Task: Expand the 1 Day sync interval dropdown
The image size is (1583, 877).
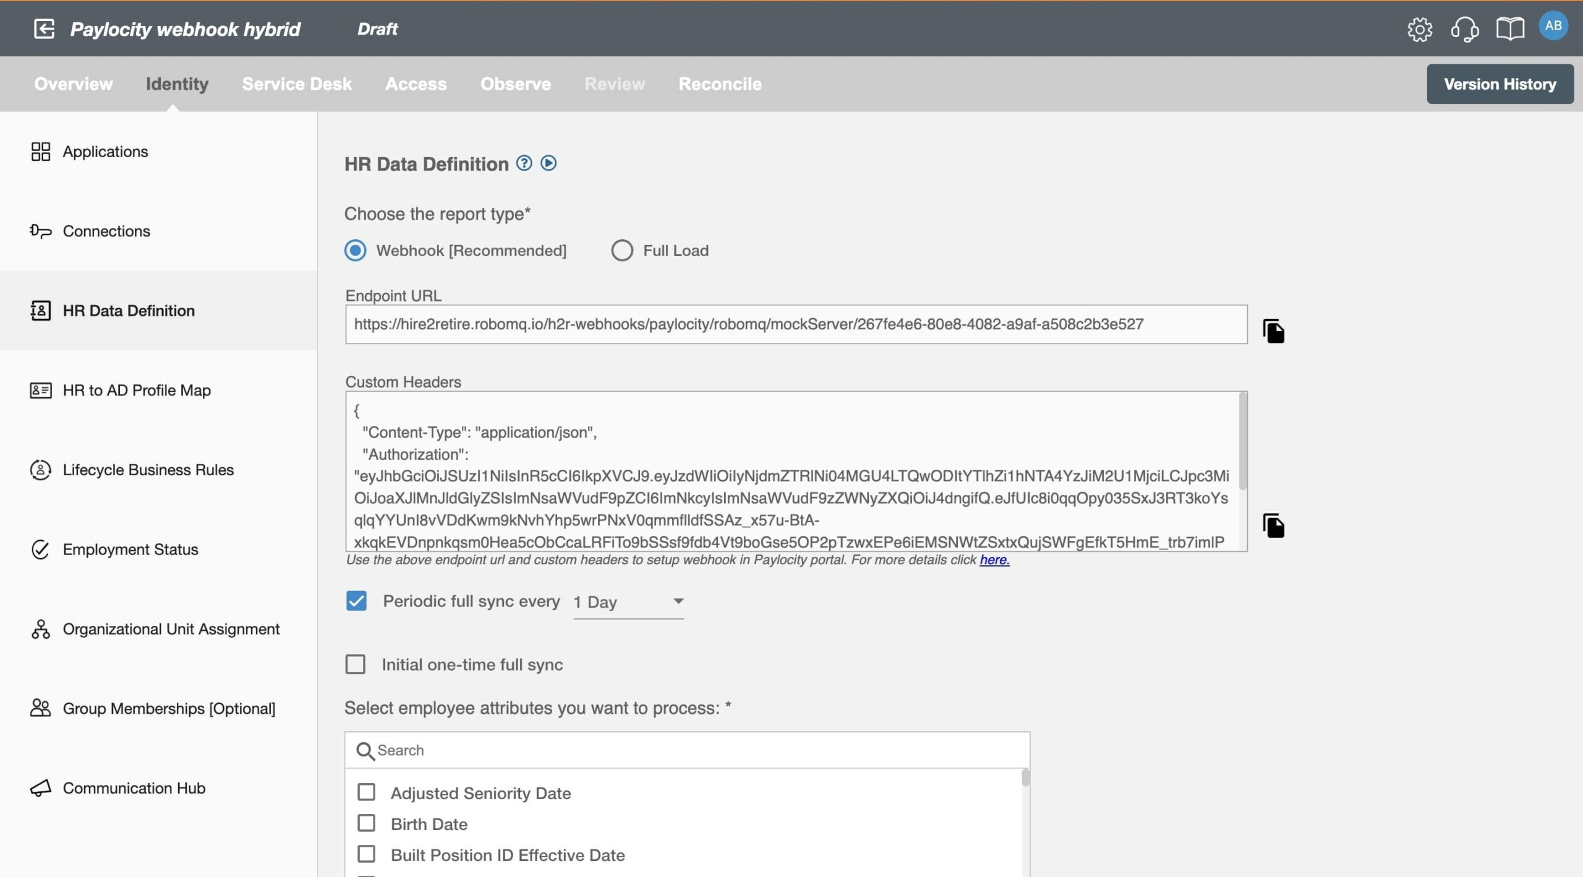Action: point(628,601)
